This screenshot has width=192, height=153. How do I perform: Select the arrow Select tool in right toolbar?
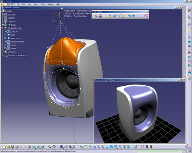189,17
